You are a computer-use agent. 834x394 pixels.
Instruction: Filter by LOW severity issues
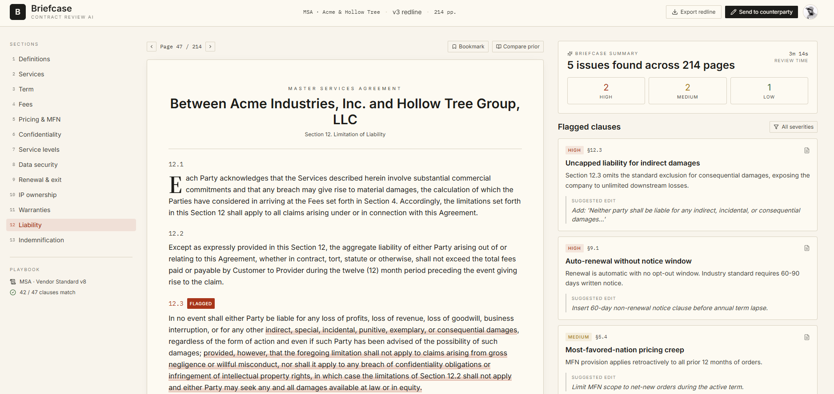tap(769, 91)
